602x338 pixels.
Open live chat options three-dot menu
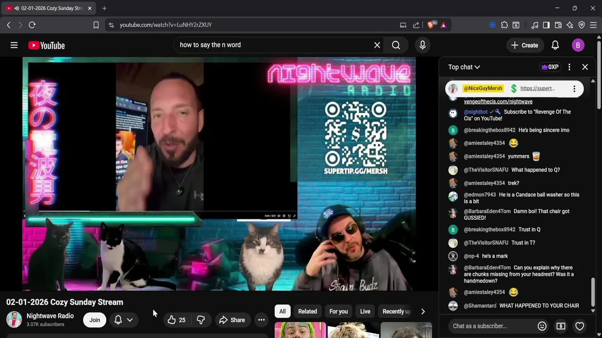click(569, 67)
